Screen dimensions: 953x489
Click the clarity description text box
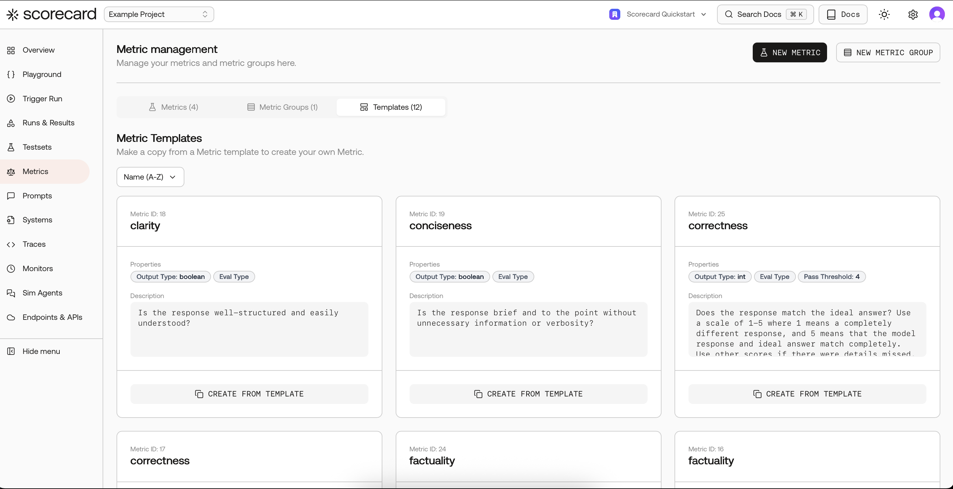coord(249,330)
